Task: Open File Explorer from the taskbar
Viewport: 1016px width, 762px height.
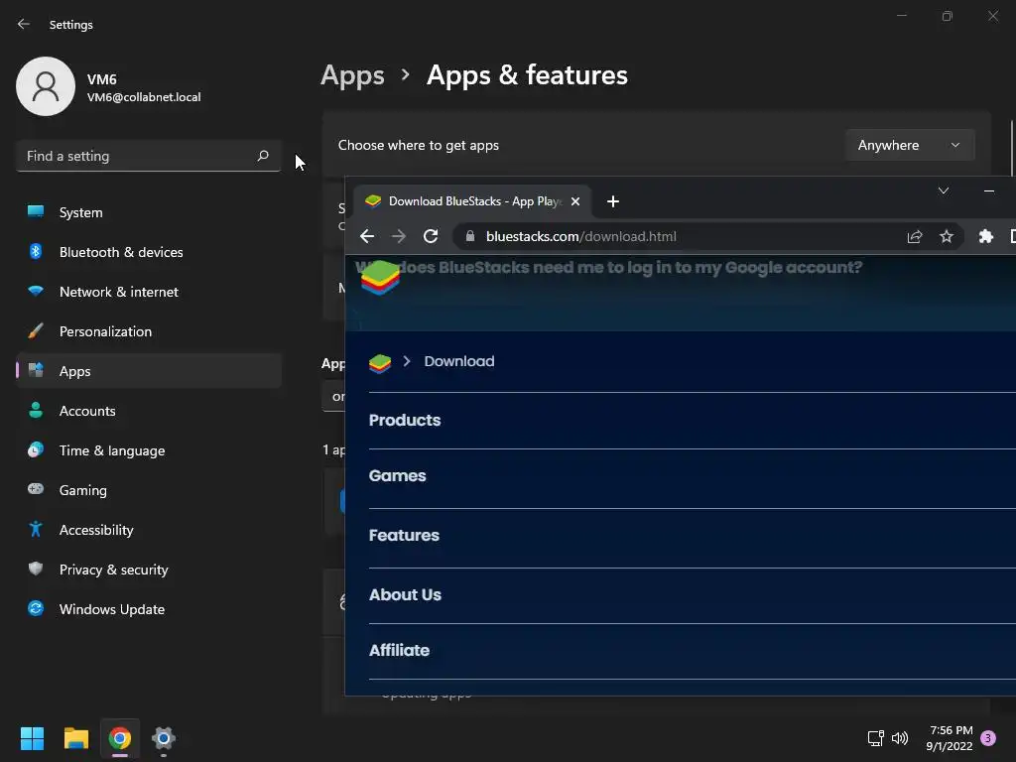Action: pos(75,738)
